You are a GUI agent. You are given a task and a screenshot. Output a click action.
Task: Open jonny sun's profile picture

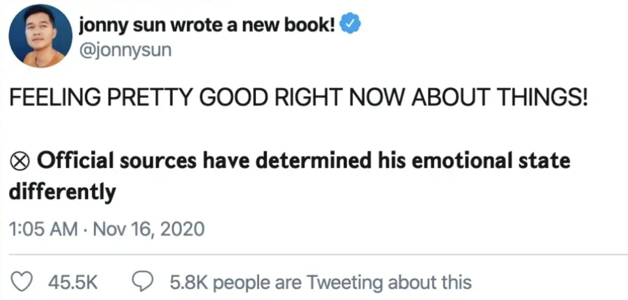[x=40, y=36]
